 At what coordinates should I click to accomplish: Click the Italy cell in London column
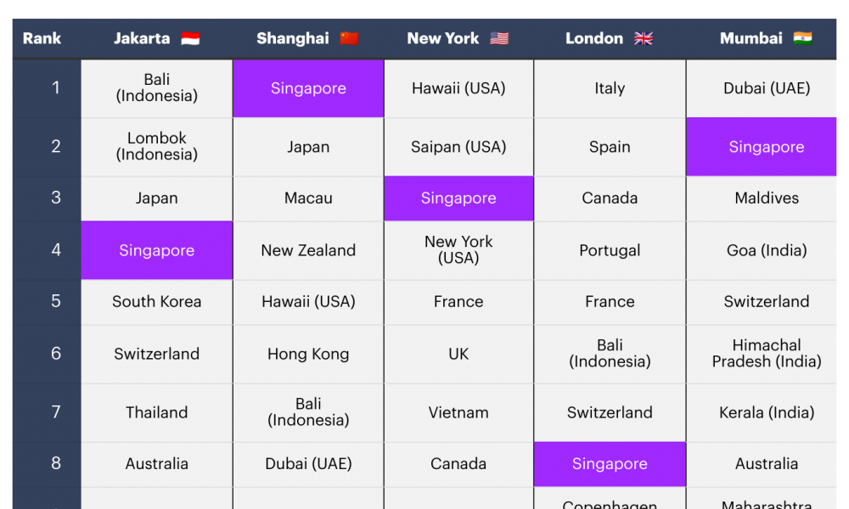(x=610, y=88)
